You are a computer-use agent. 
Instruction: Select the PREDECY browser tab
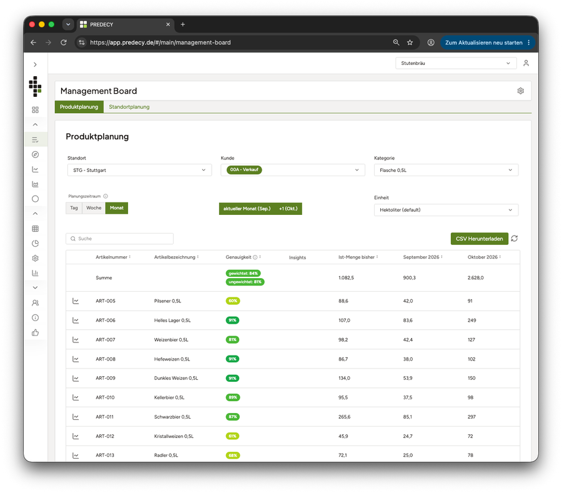click(125, 24)
